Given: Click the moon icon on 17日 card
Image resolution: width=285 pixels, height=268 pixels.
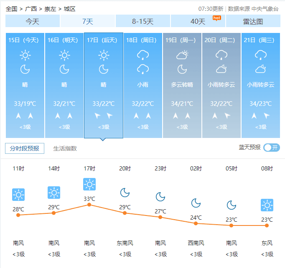Looking at the screenshot, I should coord(104,69).
